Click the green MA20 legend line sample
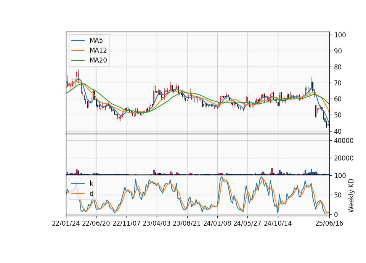 click(78, 61)
